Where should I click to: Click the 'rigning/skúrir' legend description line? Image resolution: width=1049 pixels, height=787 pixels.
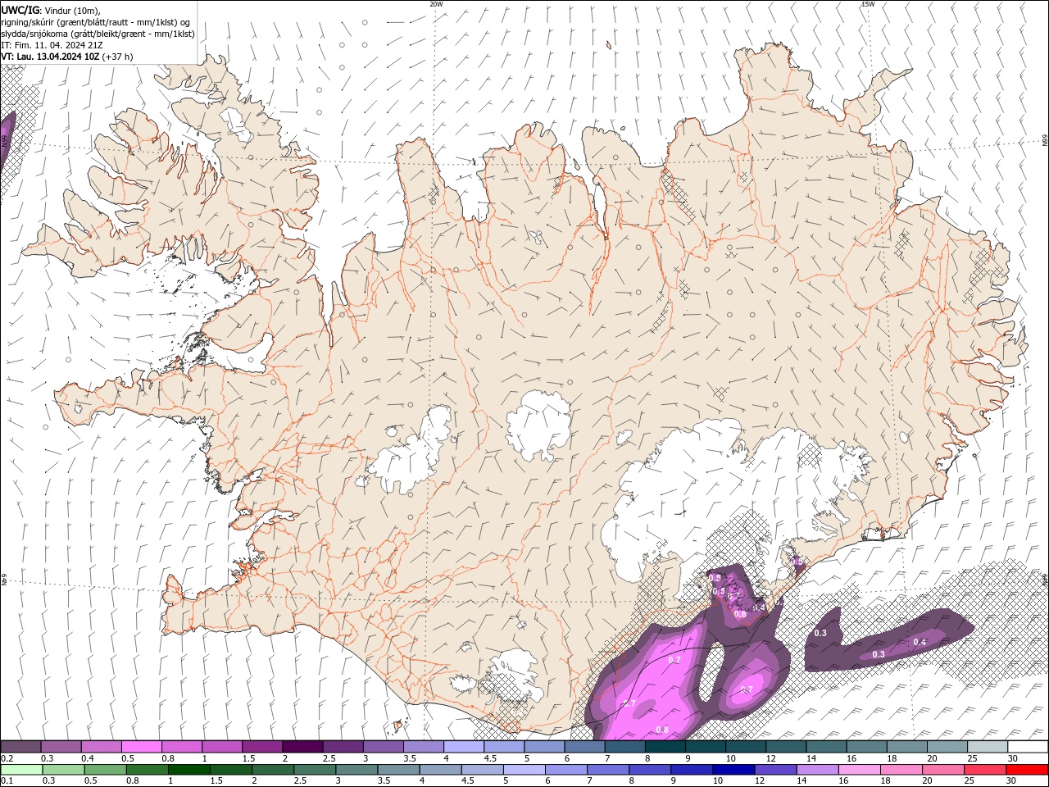click(x=96, y=22)
